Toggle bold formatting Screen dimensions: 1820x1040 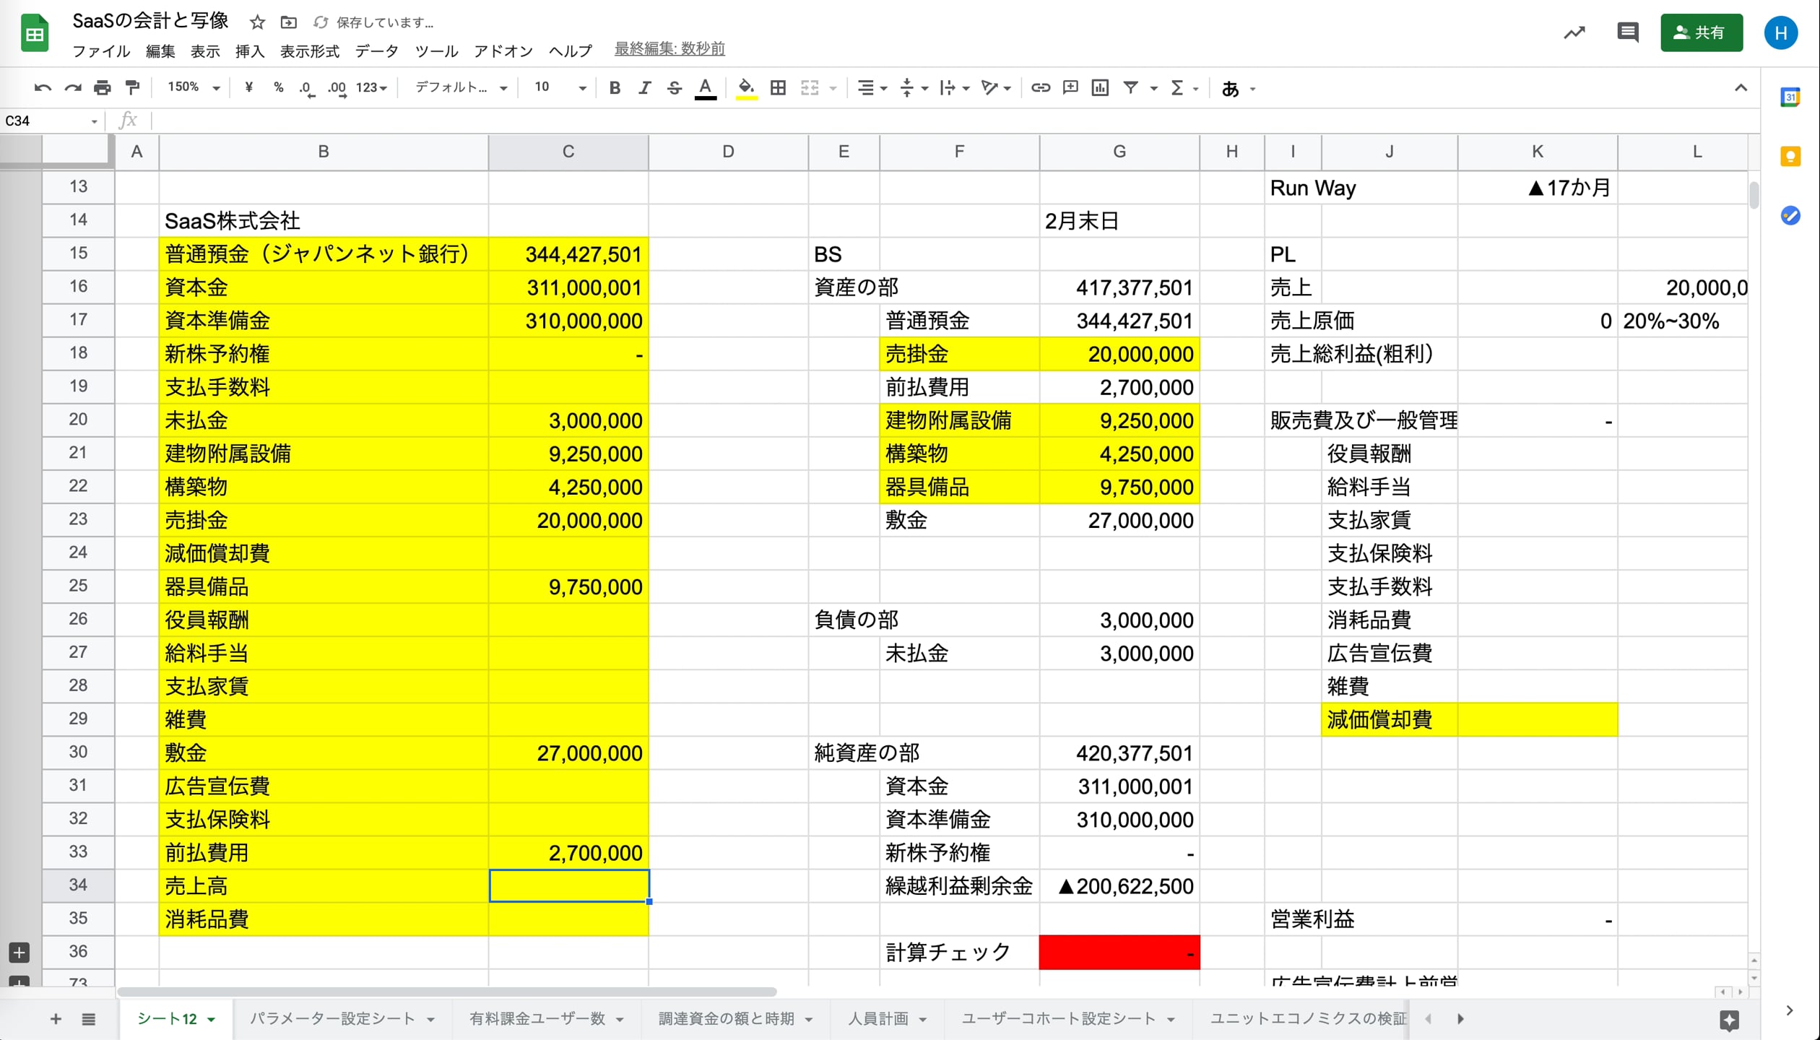point(615,88)
